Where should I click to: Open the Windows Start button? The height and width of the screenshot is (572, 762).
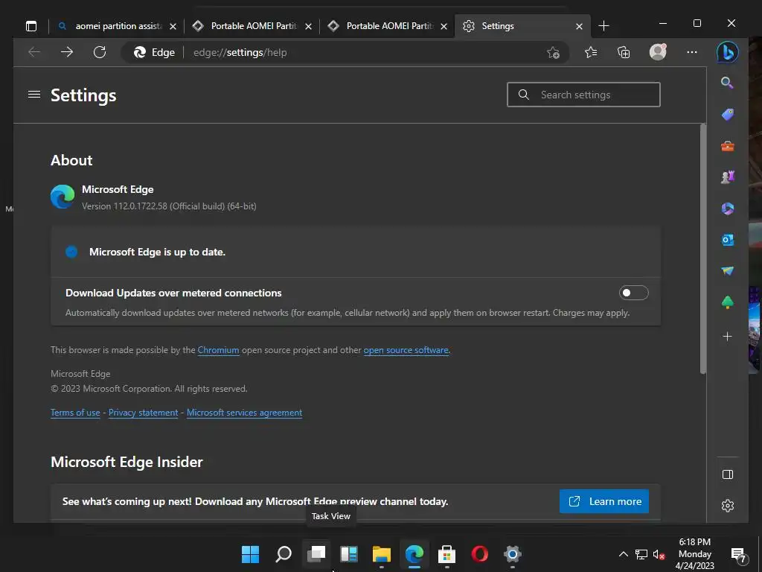point(250,553)
